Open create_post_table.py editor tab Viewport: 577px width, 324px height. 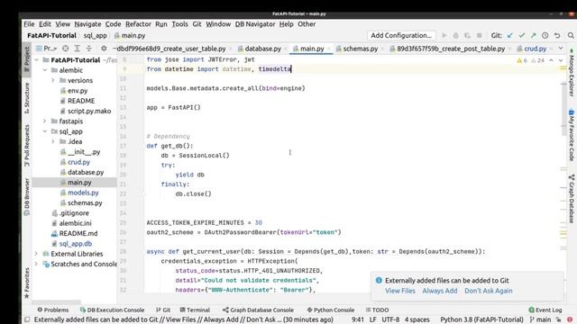[x=451, y=49]
